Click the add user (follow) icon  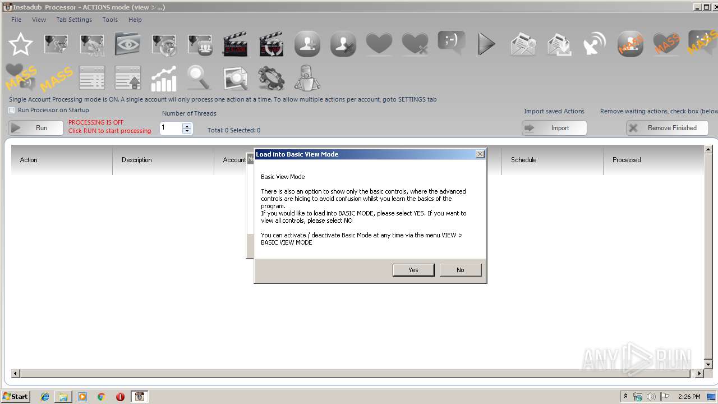click(307, 44)
